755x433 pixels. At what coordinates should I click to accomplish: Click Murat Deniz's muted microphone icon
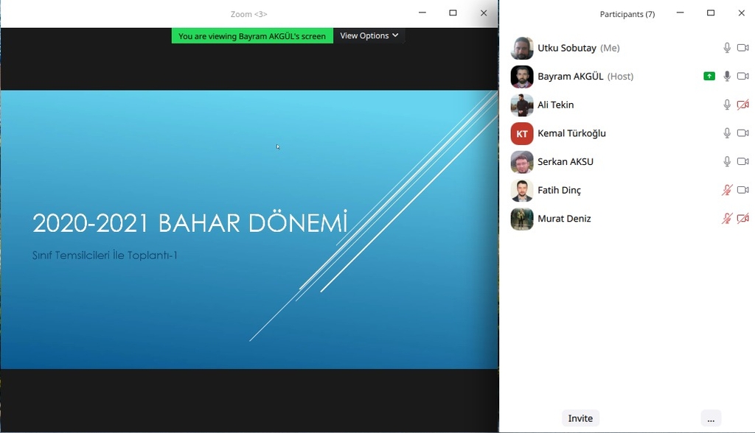(x=726, y=219)
